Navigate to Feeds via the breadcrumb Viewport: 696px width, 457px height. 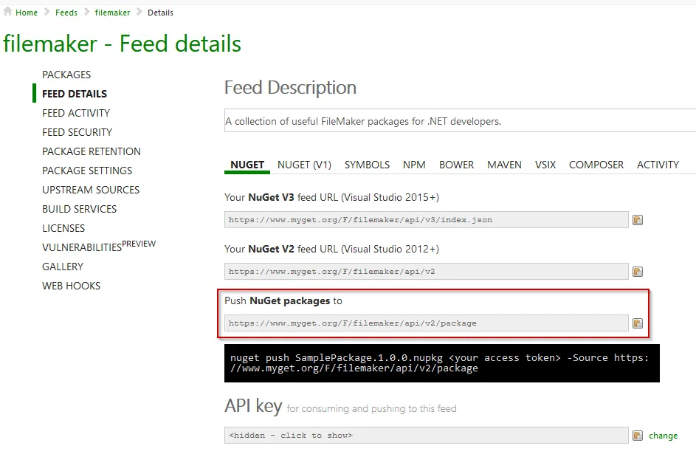66,12
